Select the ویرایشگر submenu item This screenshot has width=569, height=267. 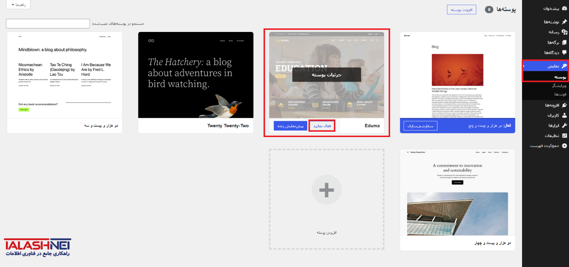[559, 86]
